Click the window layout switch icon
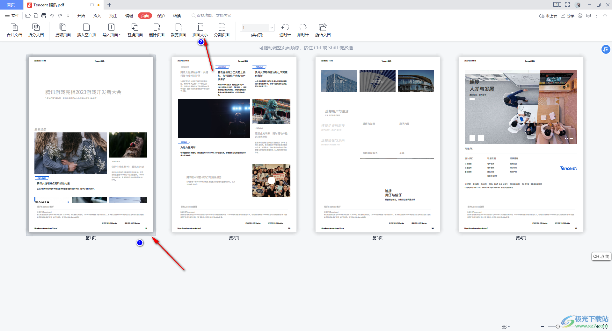Image resolution: width=612 pixels, height=331 pixels. tap(557, 5)
